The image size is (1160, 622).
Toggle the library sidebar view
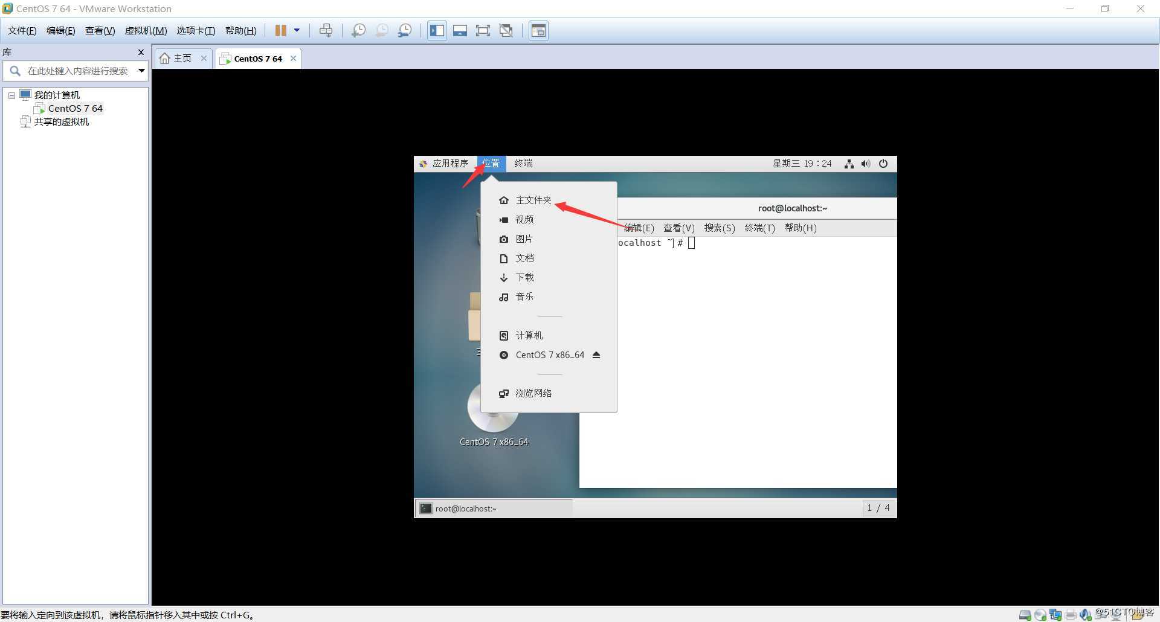point(437,30)
